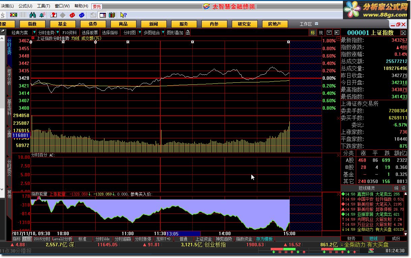The width and height of the screenshot is (411, 258).
Task: Click the 15:00 timeline marker at chart top
Action: [x=288, y=42]
